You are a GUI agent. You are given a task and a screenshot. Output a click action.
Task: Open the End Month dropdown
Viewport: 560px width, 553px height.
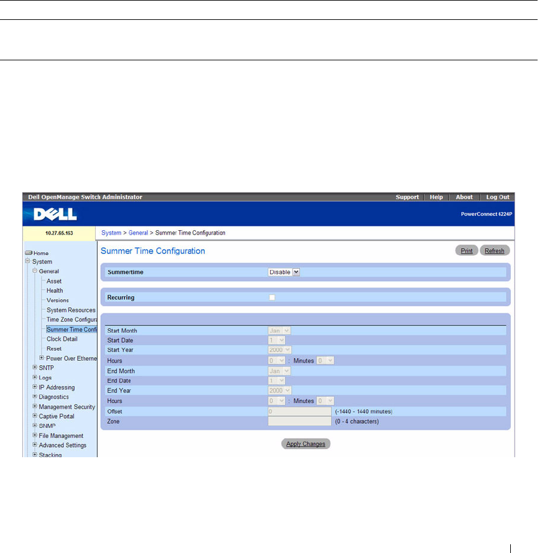(279, 371)
